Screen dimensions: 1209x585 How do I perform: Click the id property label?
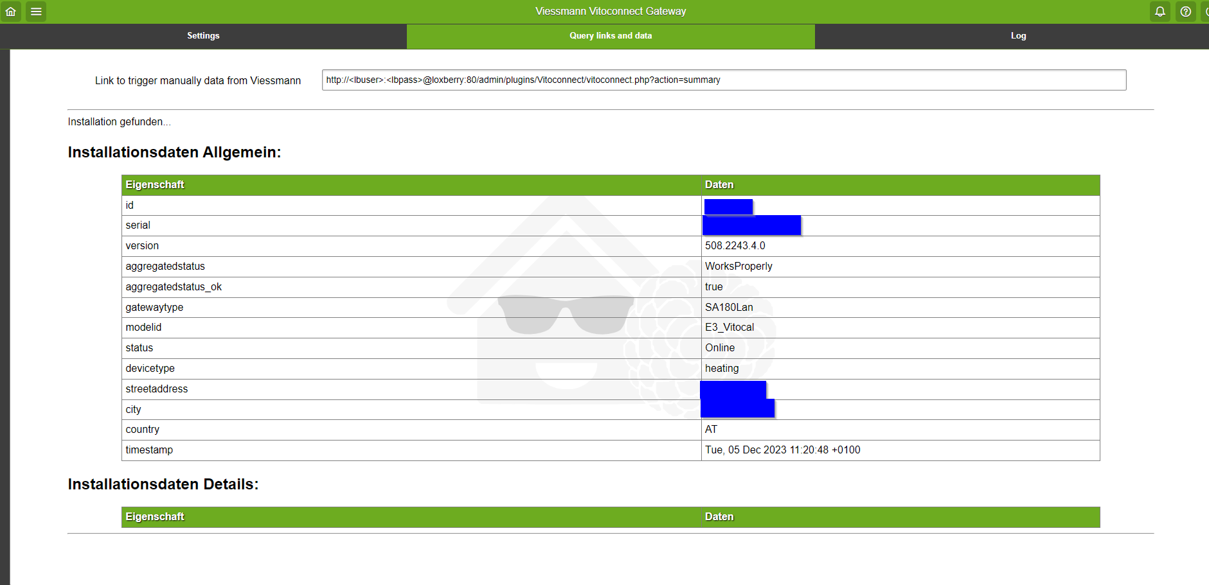(129, 205)
